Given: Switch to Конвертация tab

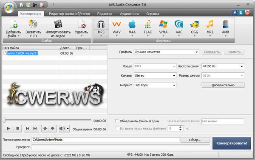Looking at the screenshot, I should tap(31, 14).
